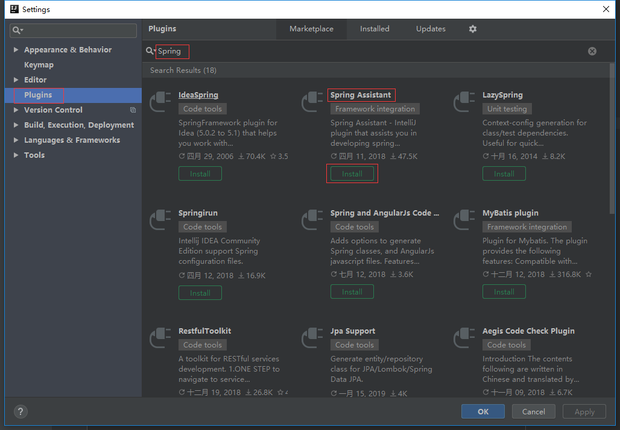Open the RestfulToolkit plugin title
The width and height of the screenshot is (620, 430).
click(204, 331)
